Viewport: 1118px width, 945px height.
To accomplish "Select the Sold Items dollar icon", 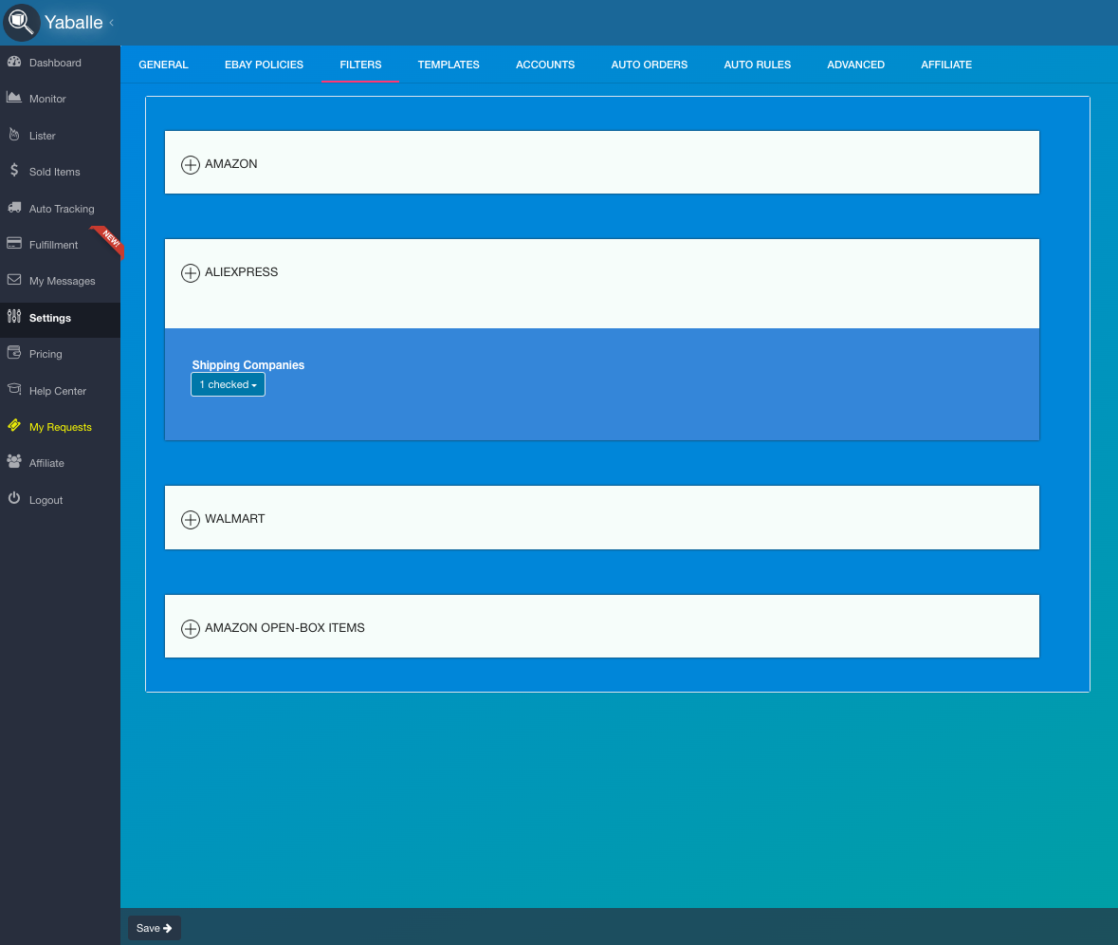I will (14, 171).
